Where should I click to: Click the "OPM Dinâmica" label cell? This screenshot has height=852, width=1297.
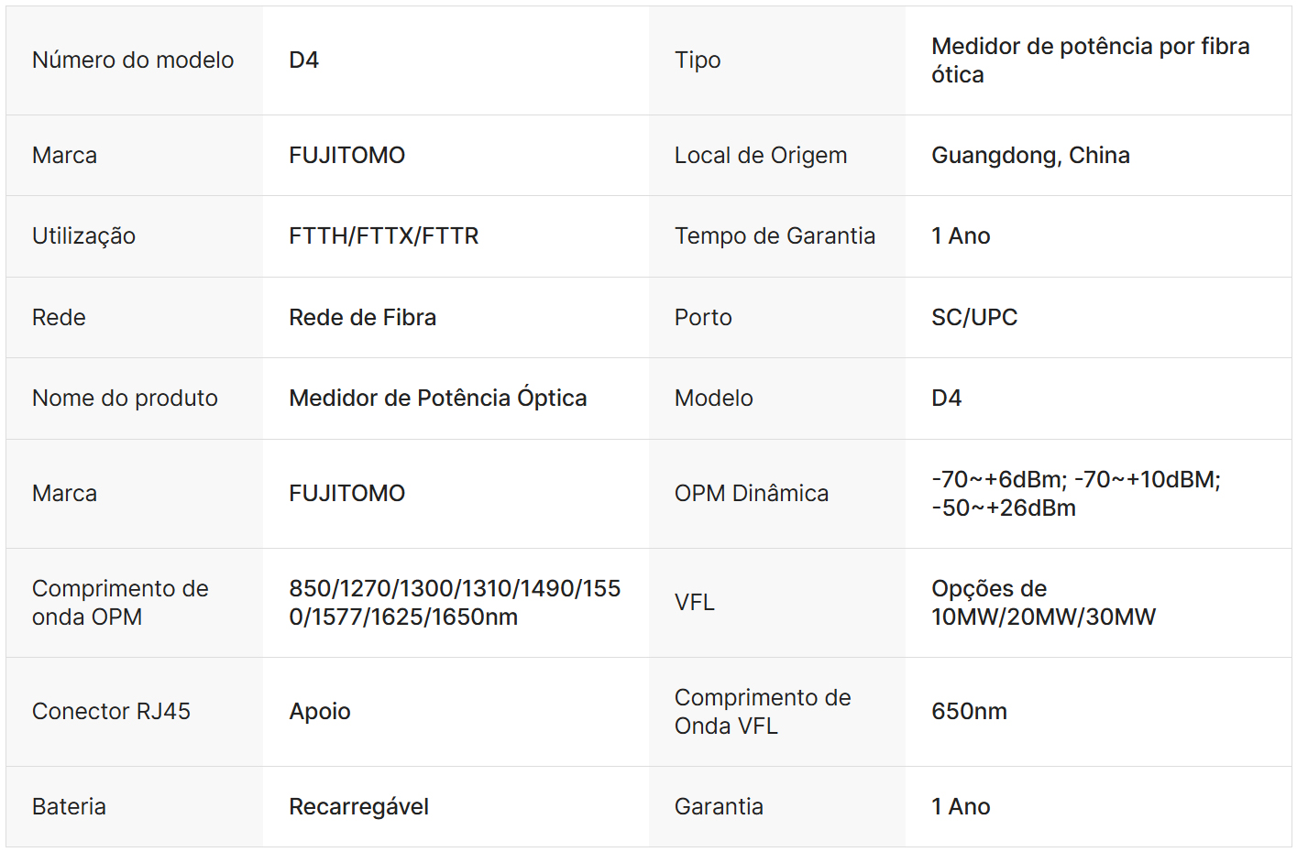[751, 494]
